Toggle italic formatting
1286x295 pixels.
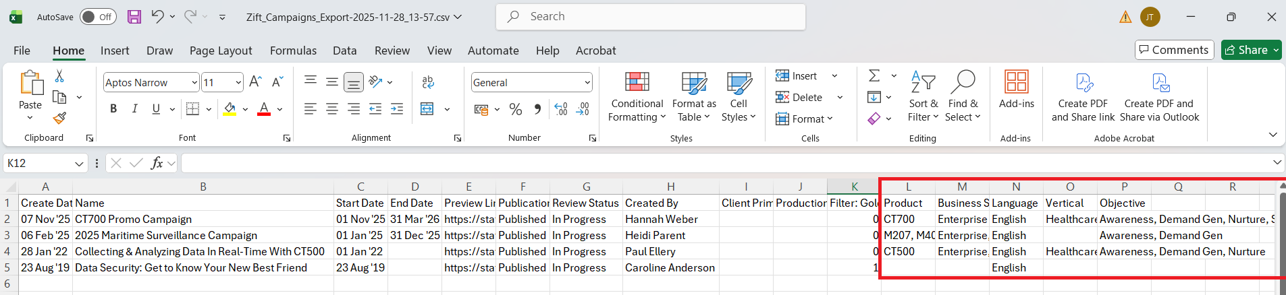click(134, 108)
